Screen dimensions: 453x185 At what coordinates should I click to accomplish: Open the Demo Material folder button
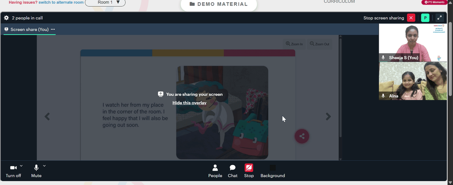(219, 5)
